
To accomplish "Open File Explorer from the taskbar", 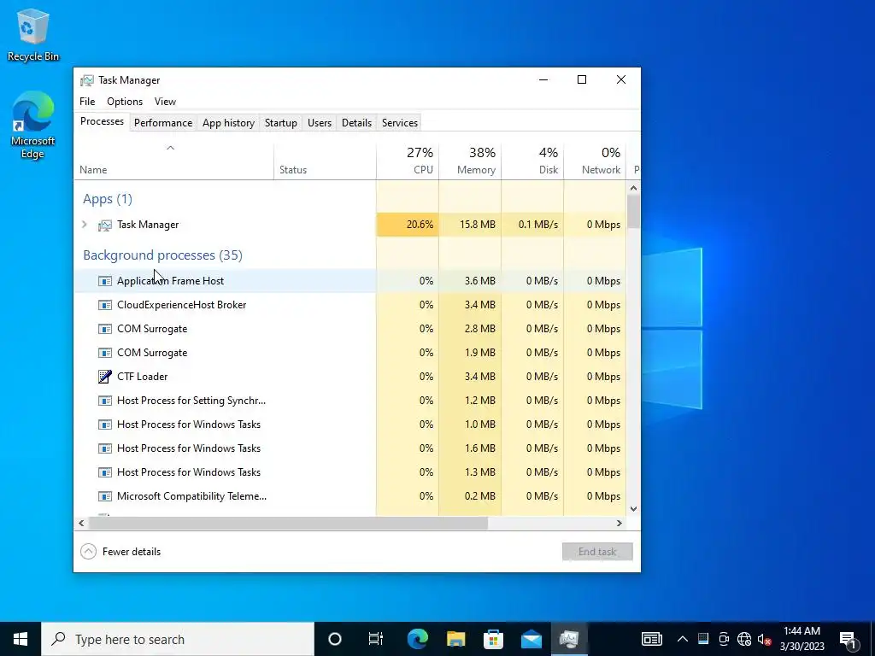I will [455, 639].
